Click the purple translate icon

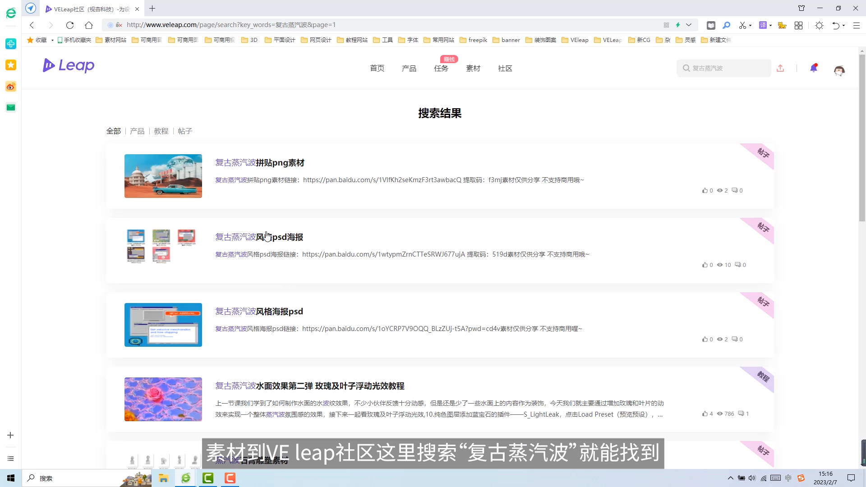point(763,25)
